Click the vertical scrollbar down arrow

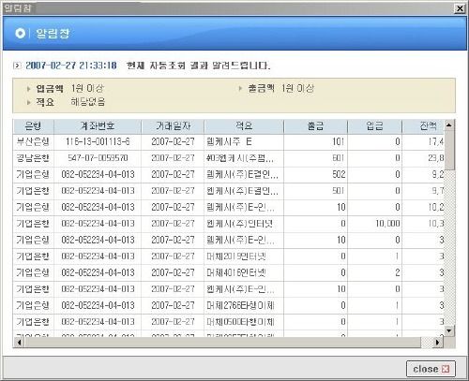tap(449, 330)
